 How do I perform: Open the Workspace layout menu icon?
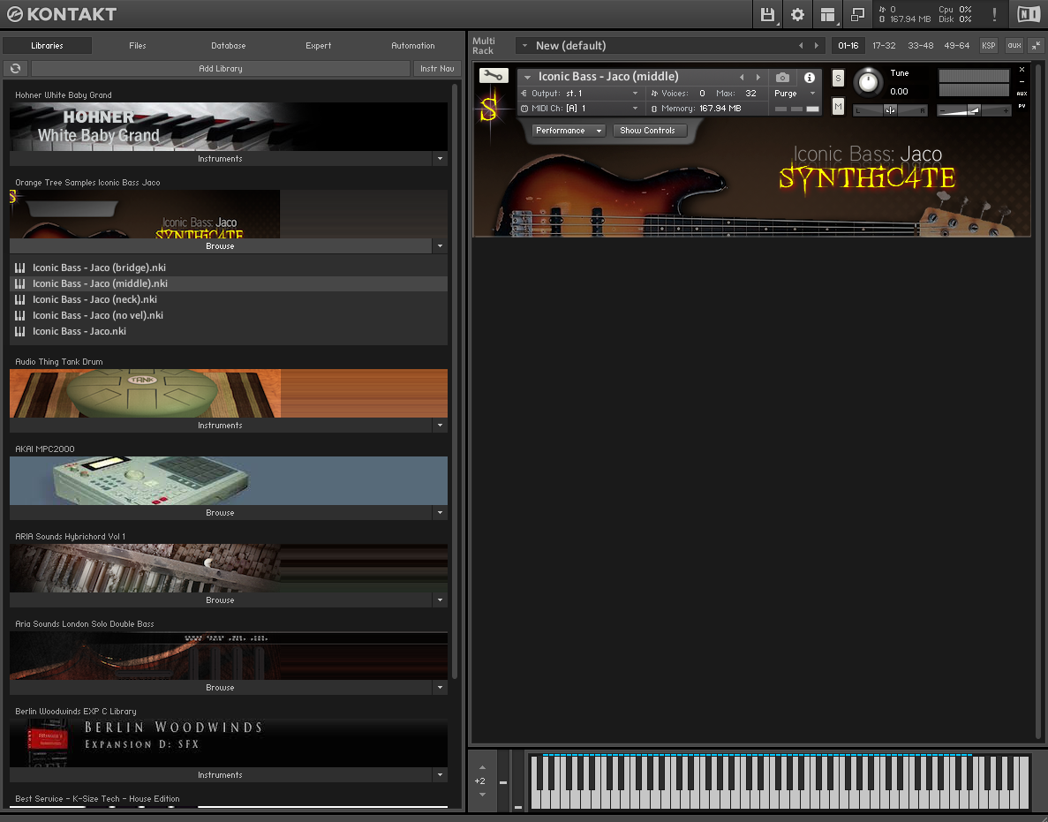[827, 14]
